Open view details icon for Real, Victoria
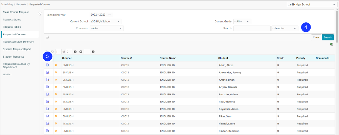The height and width of the screenshot is (135, 339). click(x=48, y=101)
